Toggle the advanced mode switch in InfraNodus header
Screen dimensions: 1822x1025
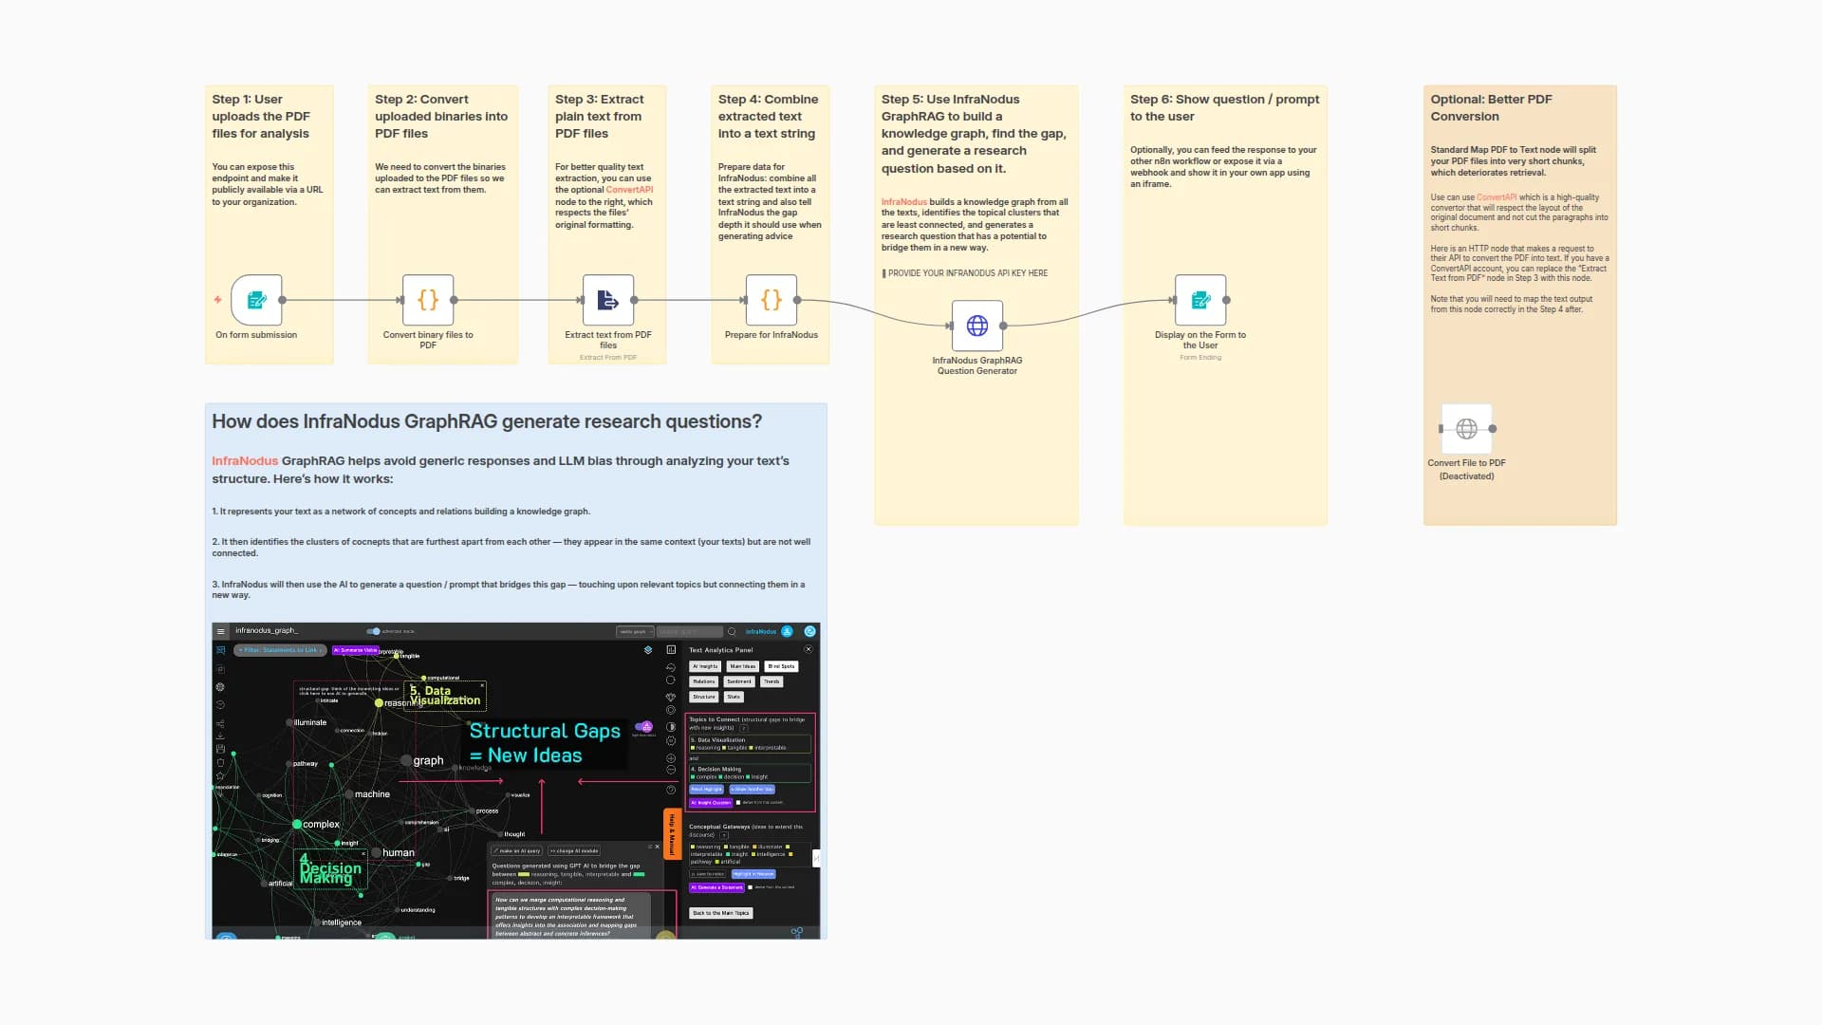pyautogui.click(x=373, y=631)
